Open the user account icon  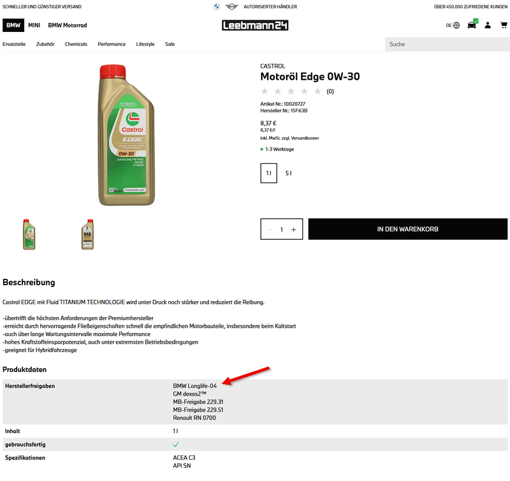488,26
